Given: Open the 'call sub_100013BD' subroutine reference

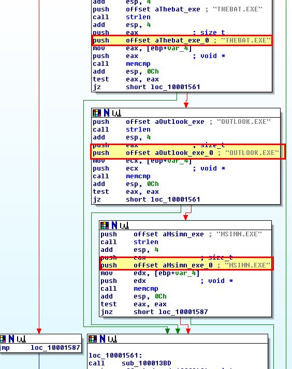Looking at the screenshot, I should tap(130, 363).
